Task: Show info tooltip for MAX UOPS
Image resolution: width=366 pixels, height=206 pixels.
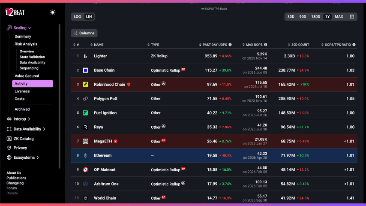Action: click(266, 45)
